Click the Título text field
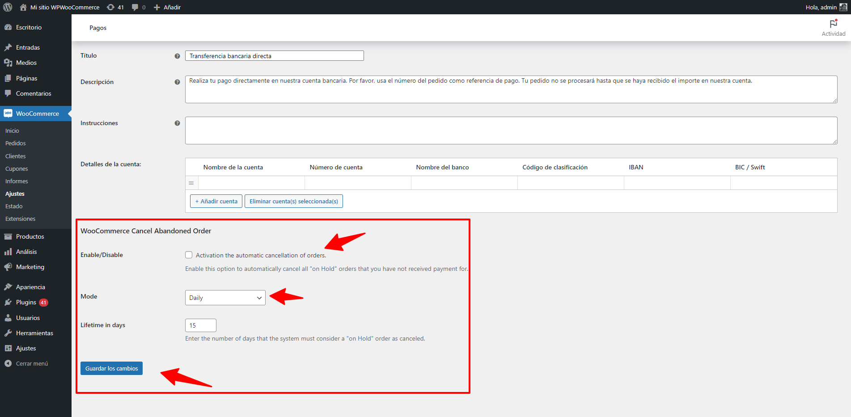The width and height of the screenshot is (851, 417). click(x=275, y=55)
